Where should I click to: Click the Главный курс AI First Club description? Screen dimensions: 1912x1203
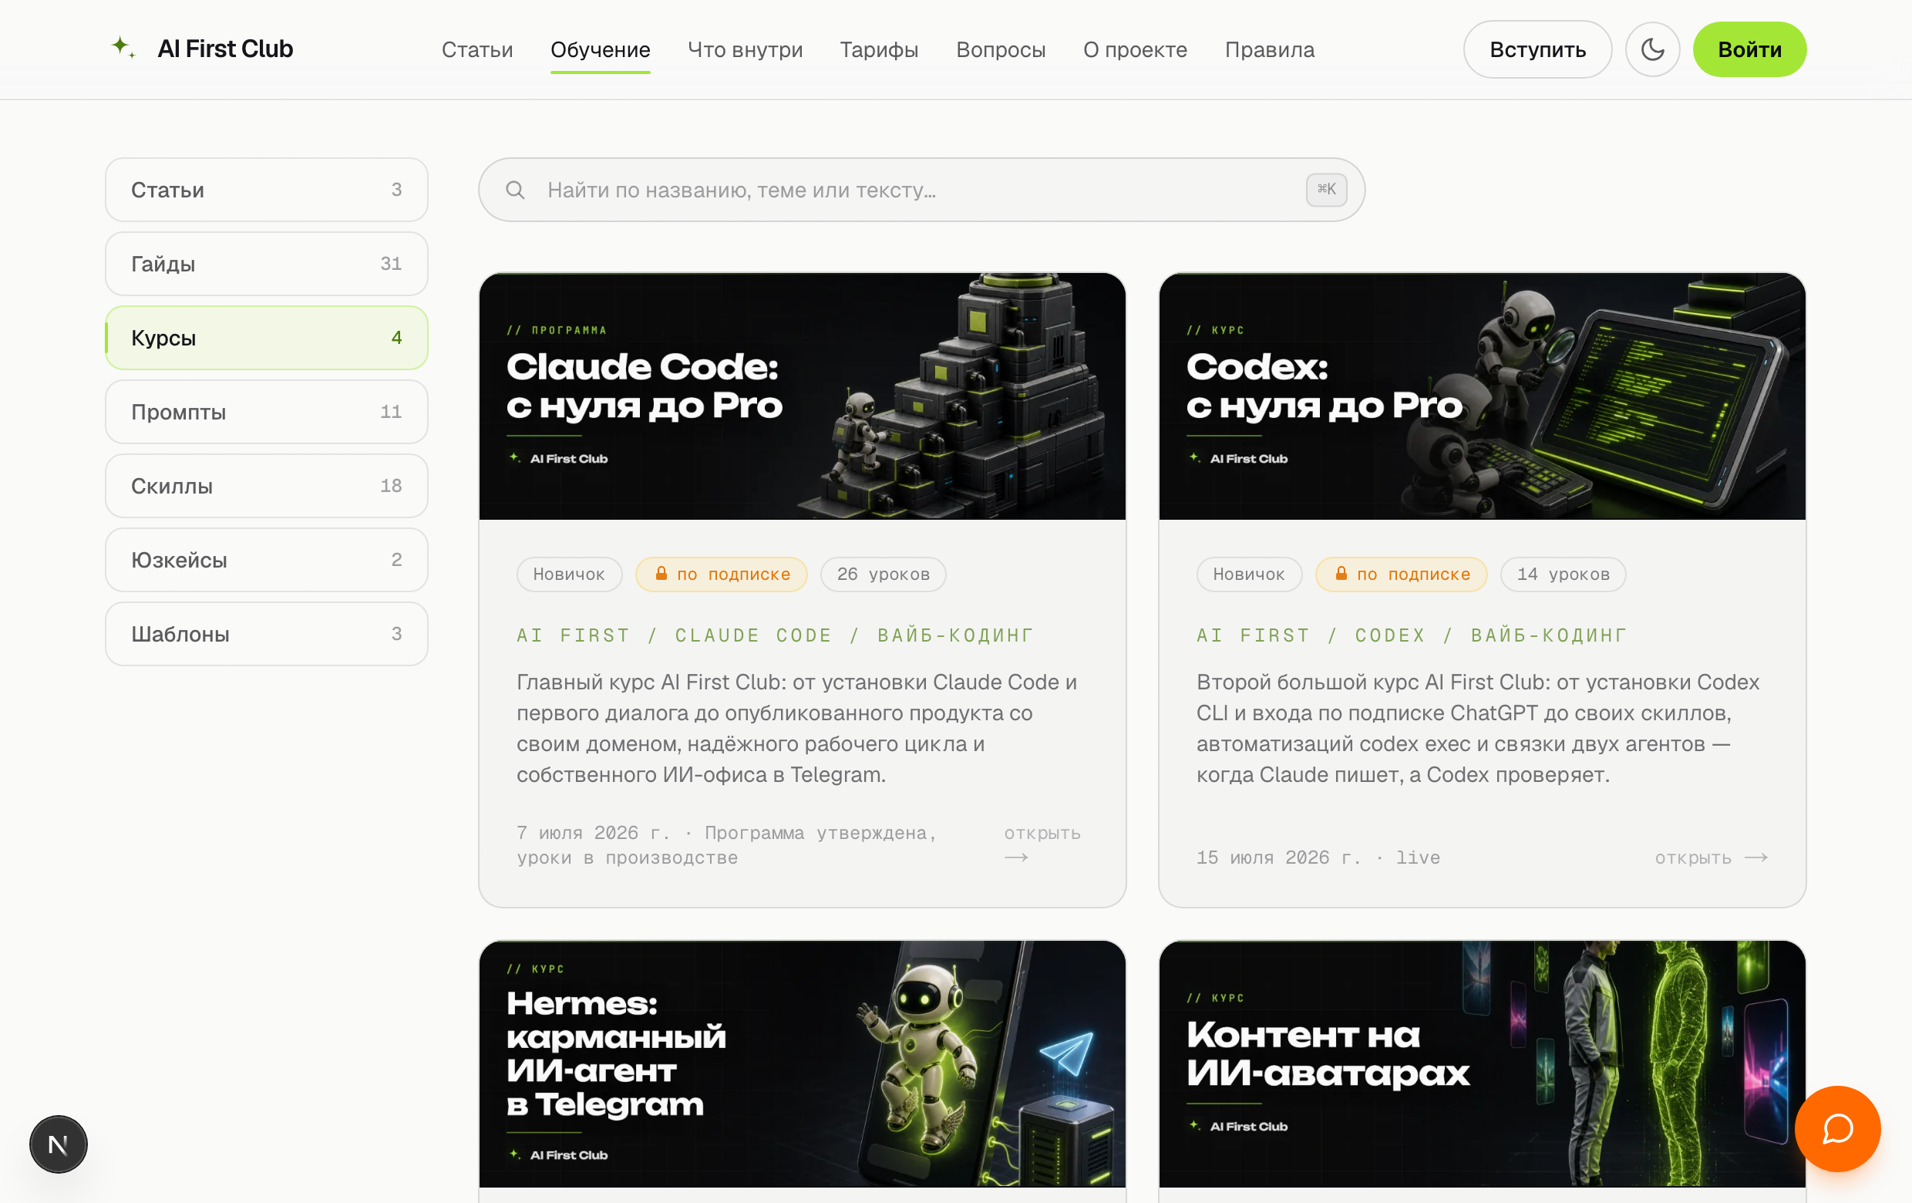pyautogui.click(x=797, y=728)
